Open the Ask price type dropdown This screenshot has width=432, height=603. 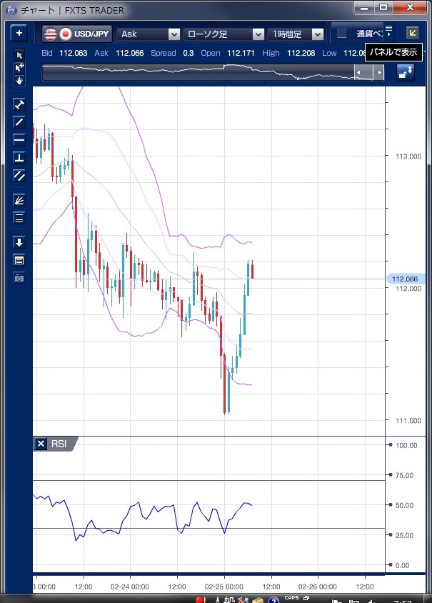pos(149,34)
